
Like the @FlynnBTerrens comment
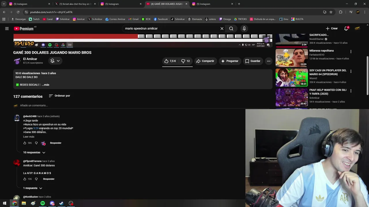pyautogui.click(x=25, y=179)
